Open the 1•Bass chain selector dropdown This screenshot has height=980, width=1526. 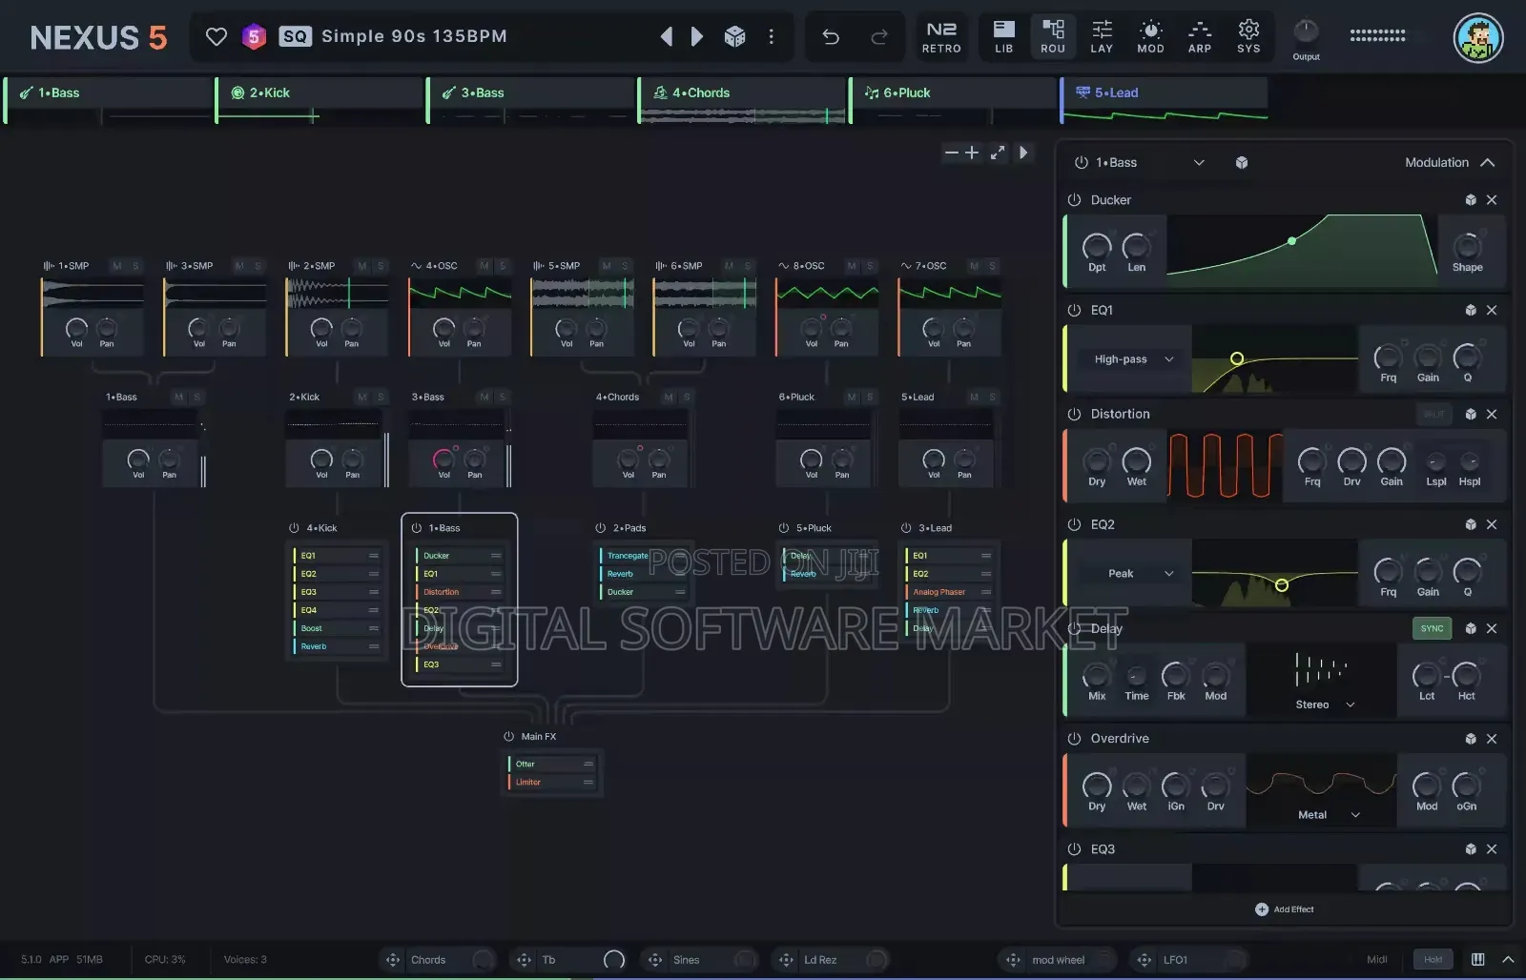pos(1199,163)
